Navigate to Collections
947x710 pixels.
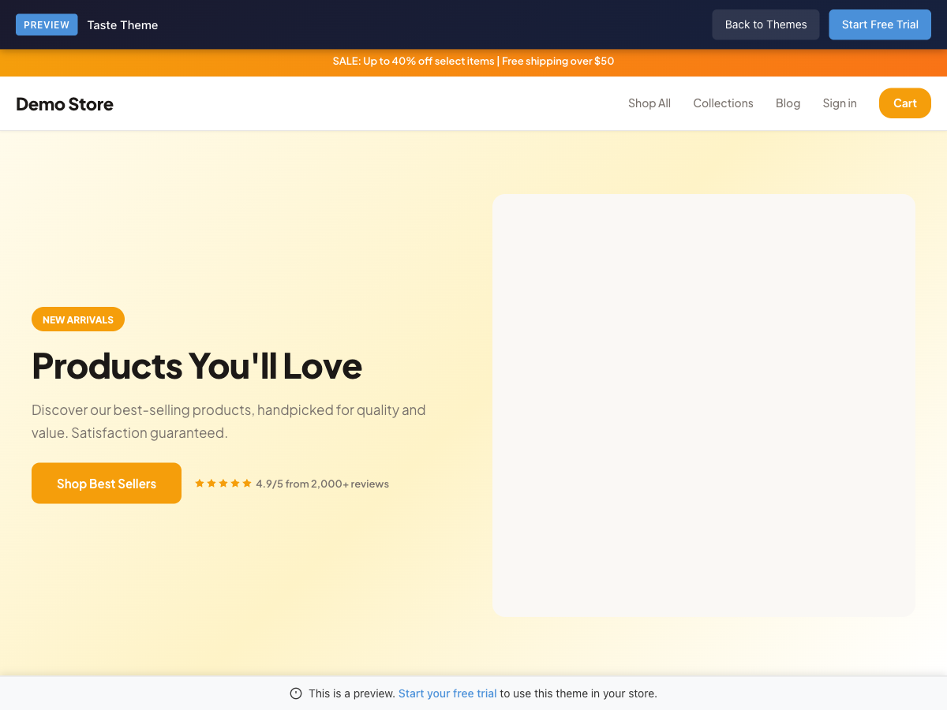tap(723, 103)
